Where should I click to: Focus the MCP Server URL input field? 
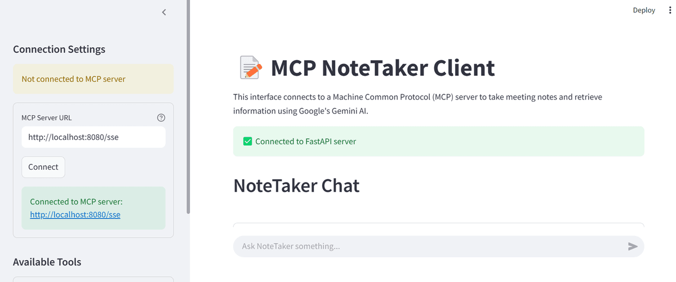(x=94, y=137)
